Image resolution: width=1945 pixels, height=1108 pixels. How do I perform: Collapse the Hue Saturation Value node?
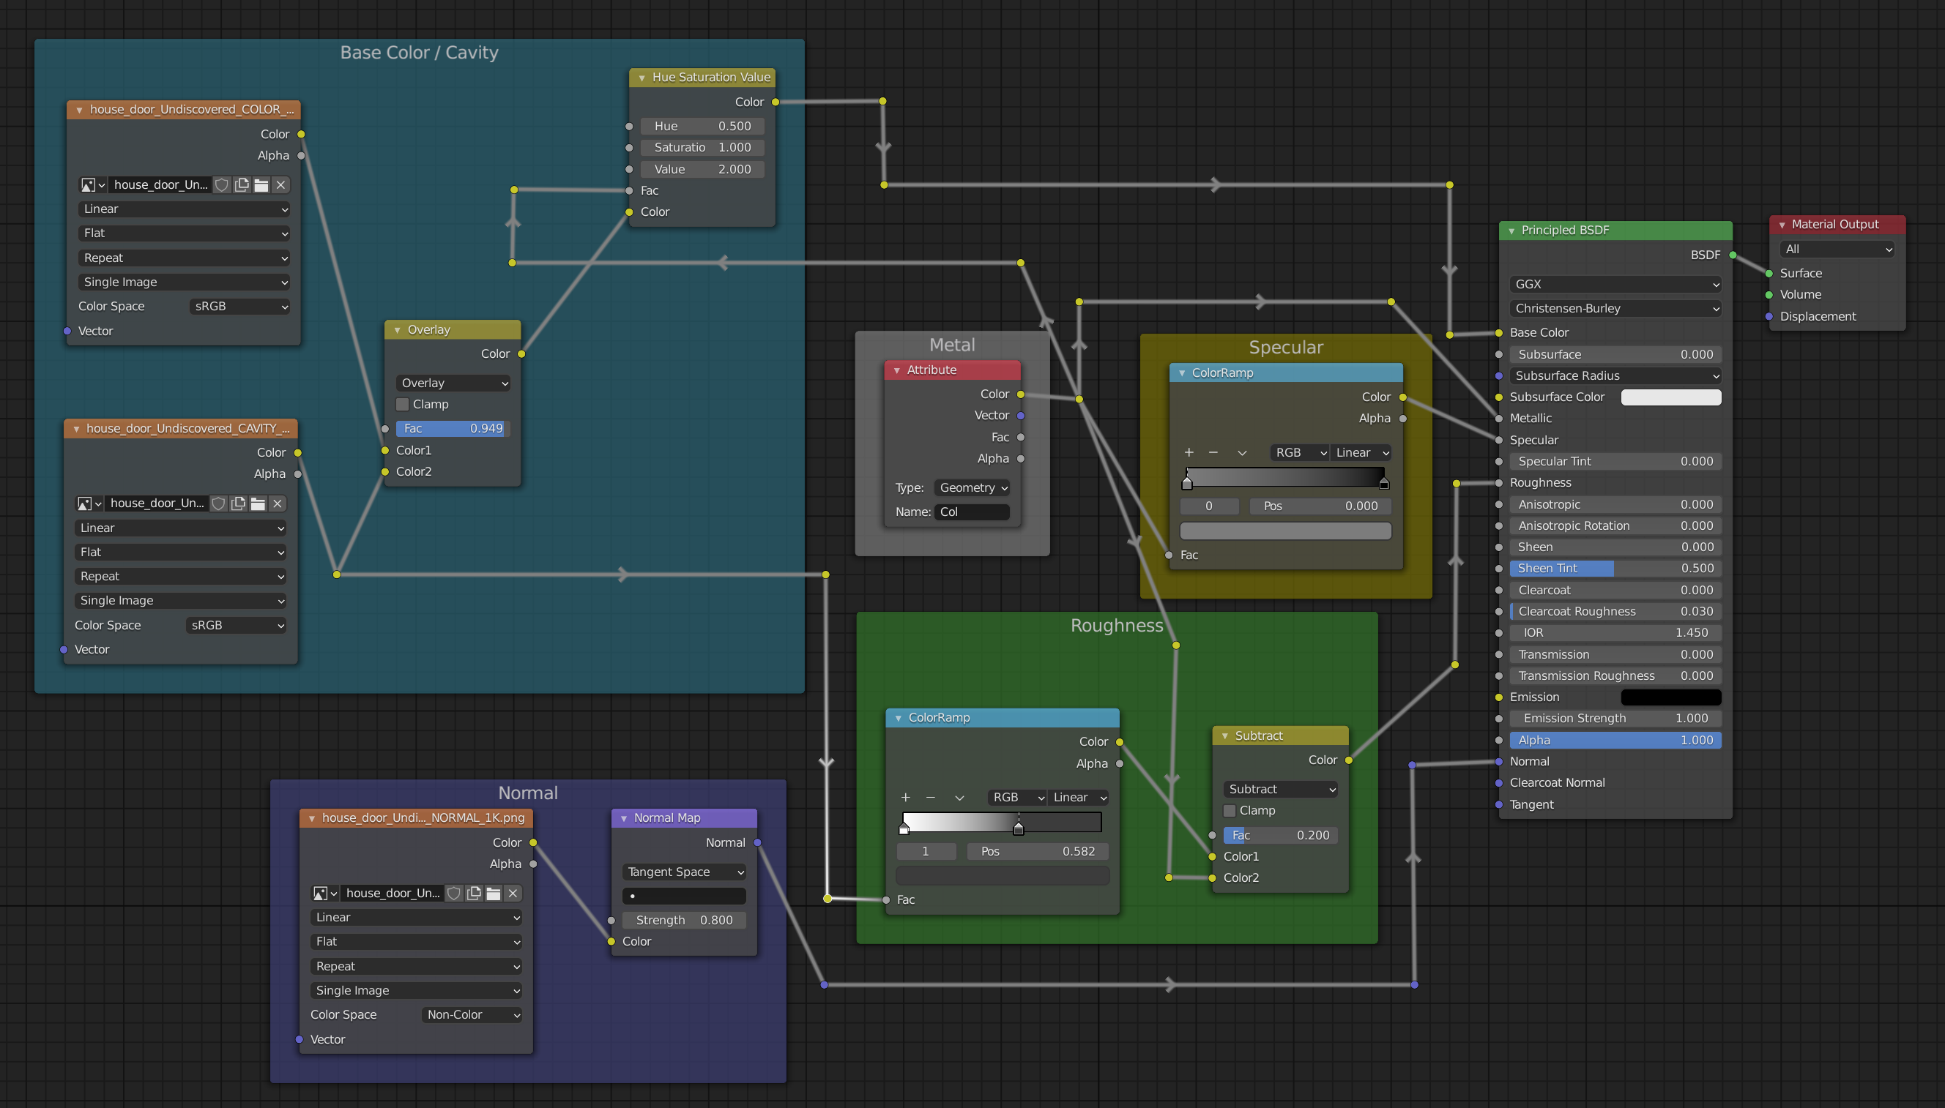(x=641, y=78)
